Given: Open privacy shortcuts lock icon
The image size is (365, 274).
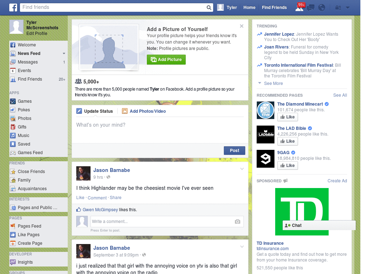Looking at the screenshot, I should [x=338, y=8].
